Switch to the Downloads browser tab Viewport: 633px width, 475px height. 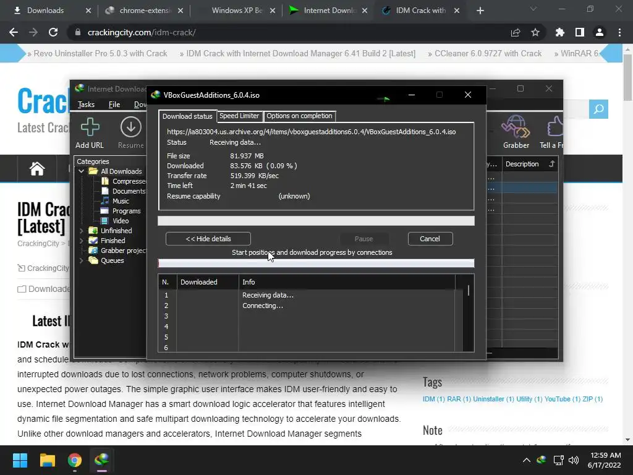(x=45, y=11)
